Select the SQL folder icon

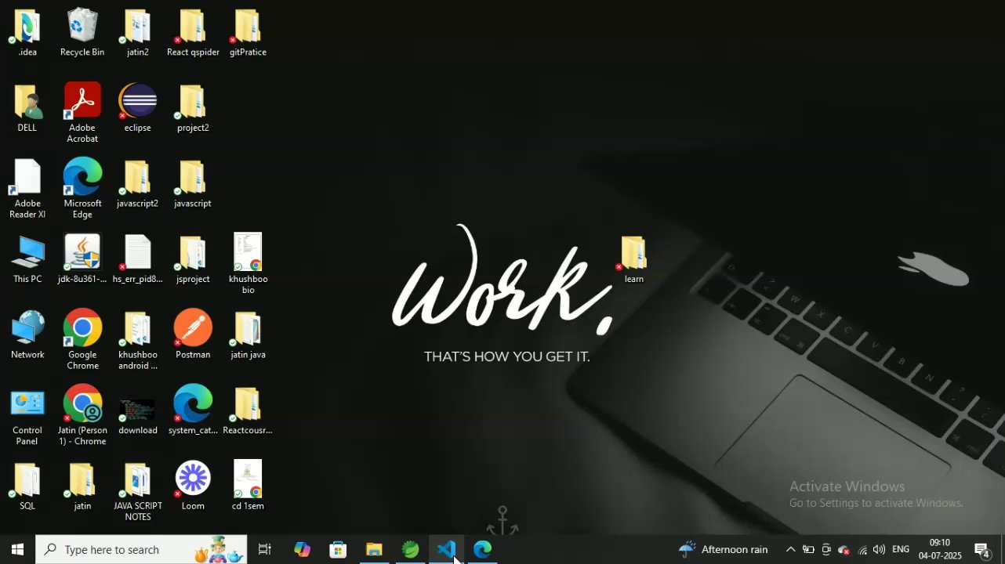pyautogui.click(x=27, y=486)
